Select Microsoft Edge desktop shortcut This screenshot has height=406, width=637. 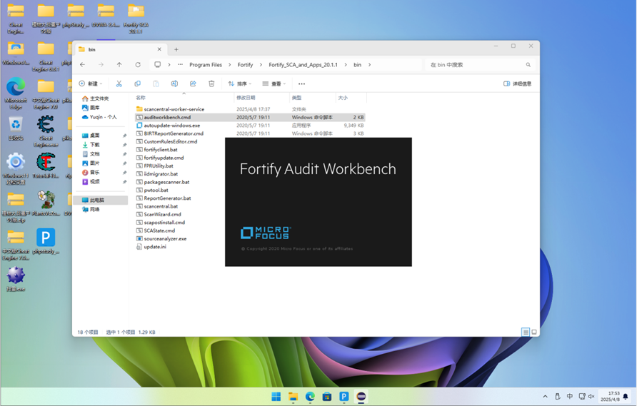pos(16,93)
